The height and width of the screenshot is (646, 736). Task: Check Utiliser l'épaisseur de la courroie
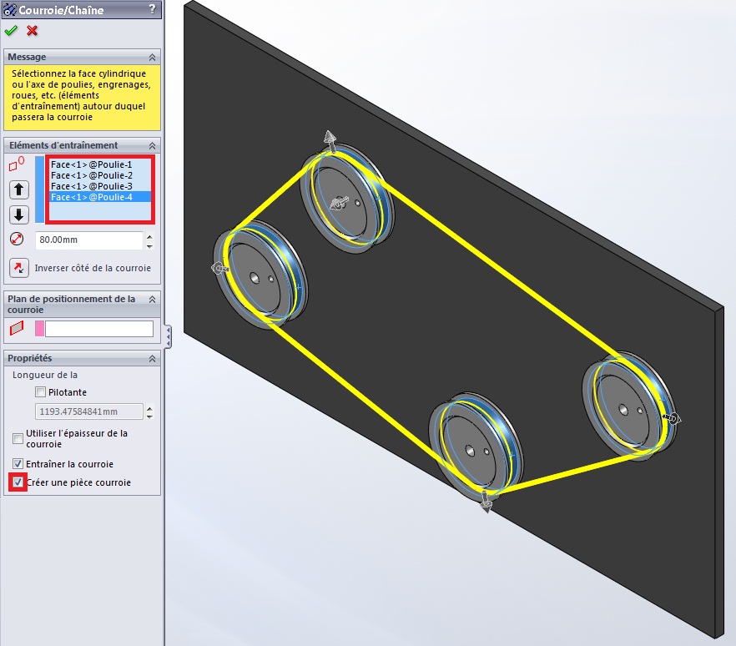(18, 438)
